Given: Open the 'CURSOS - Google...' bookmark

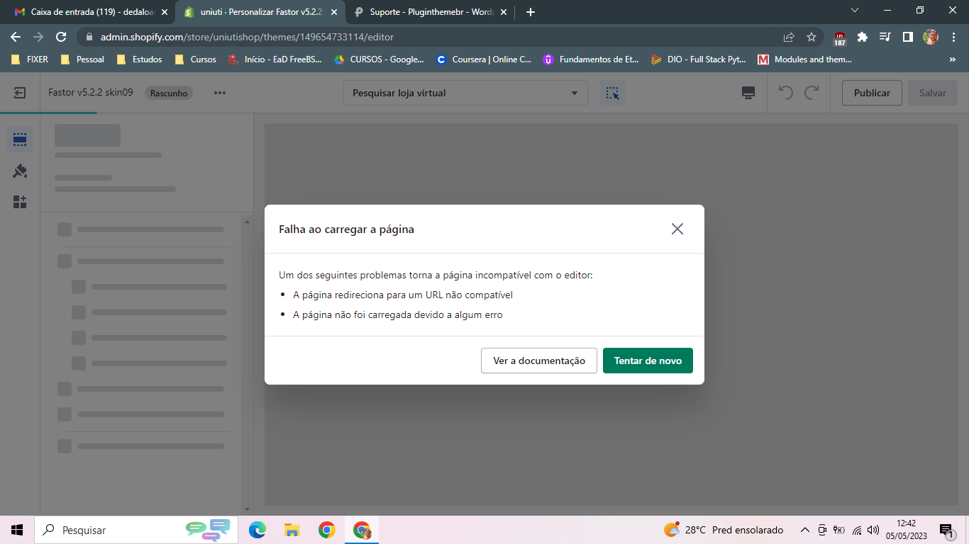Looking at the screenshot, I should click(x=379, y=59).
